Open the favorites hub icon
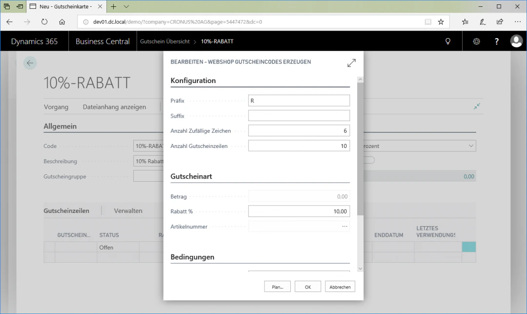 pyautogui.click(x=465, y=22)
